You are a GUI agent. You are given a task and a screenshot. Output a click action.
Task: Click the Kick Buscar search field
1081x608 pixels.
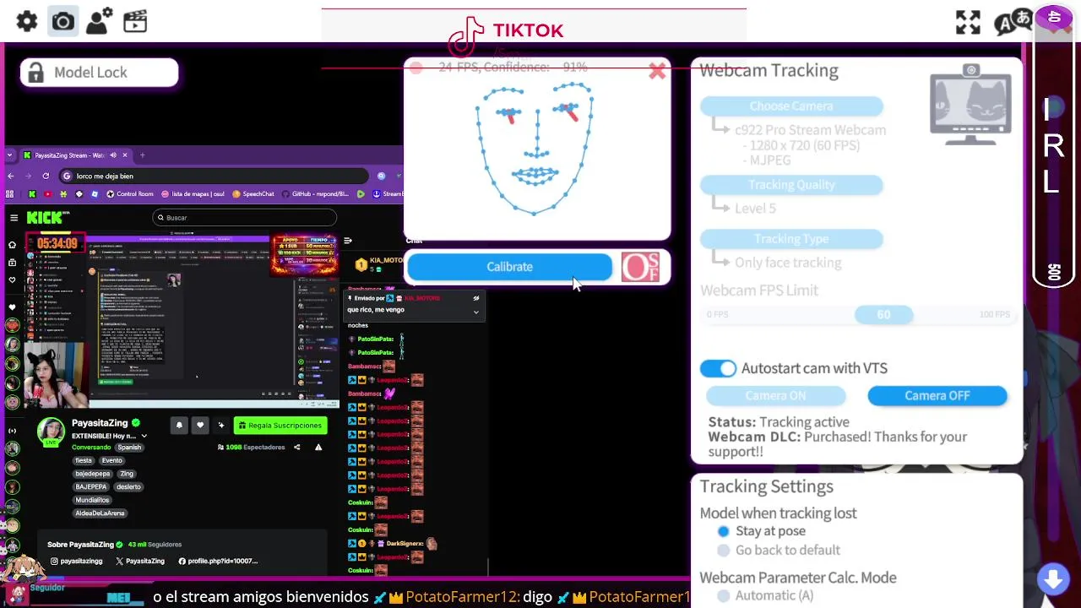coord(245,218)
